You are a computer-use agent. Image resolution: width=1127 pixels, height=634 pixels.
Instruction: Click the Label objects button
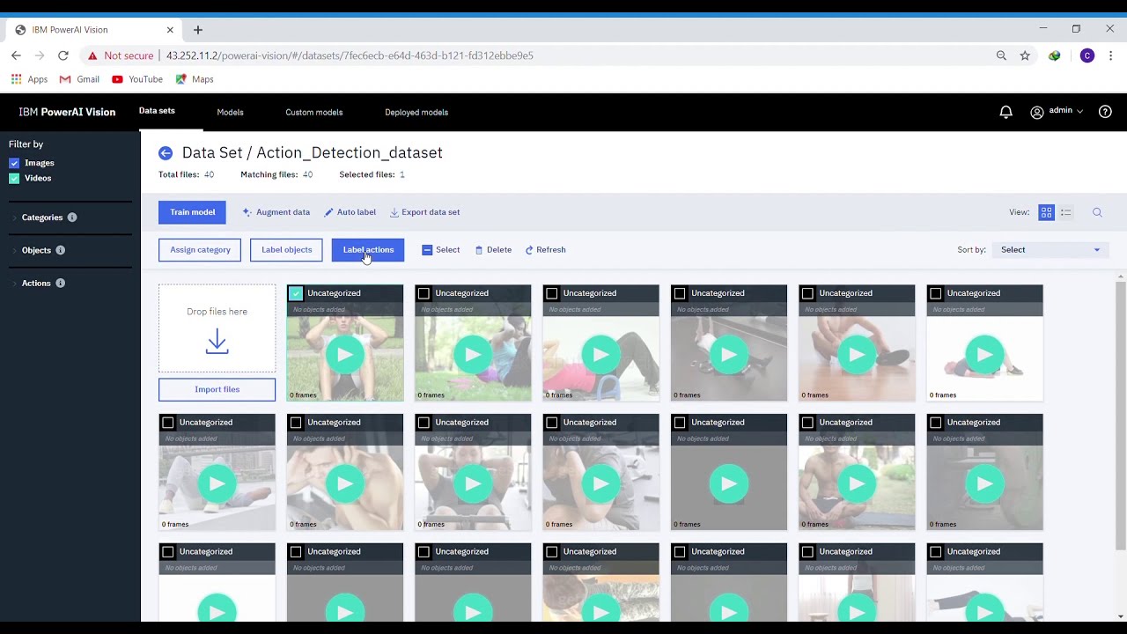[x=286, y=250]
